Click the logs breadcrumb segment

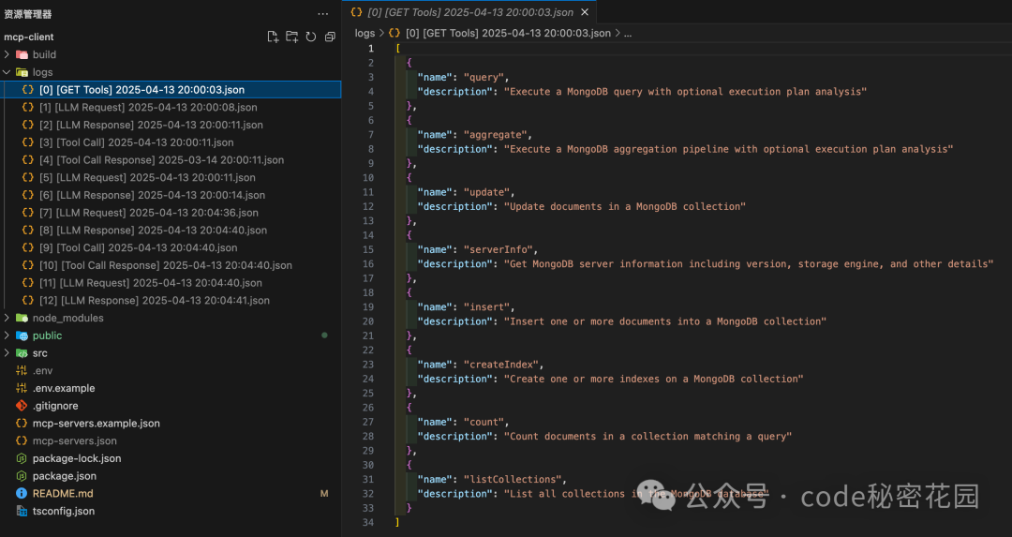pyautogui.click(x=365, y=33)
